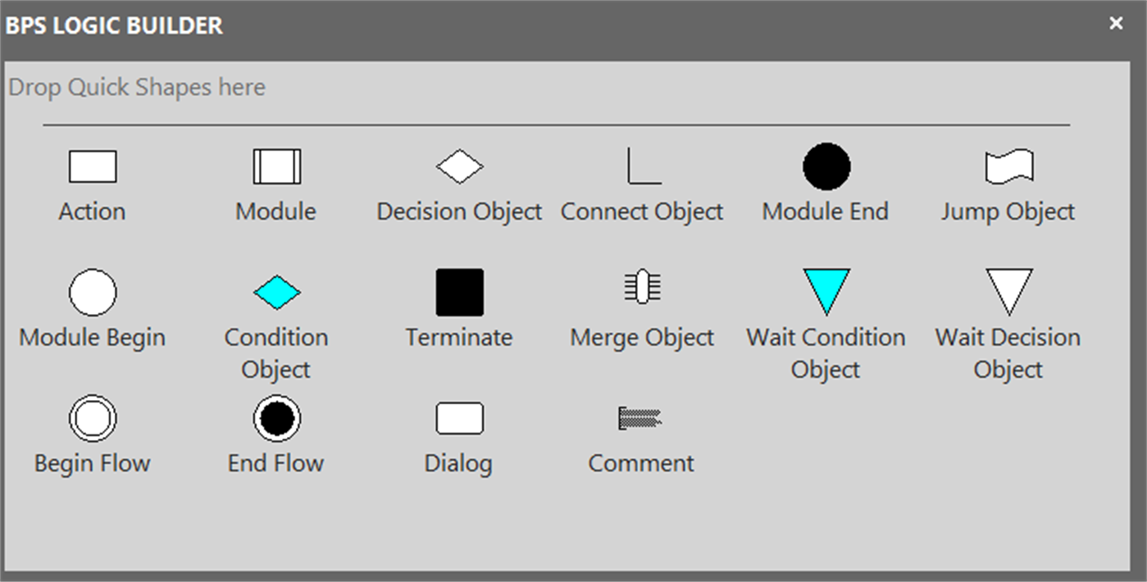Pick the Terminate black square
This screenshot has width=1147, height=582.
(x=459, y=292)
